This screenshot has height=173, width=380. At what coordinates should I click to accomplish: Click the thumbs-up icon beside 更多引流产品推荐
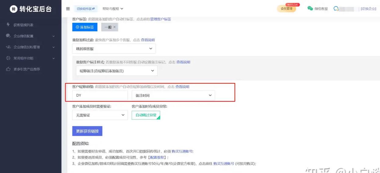(8, 69)
